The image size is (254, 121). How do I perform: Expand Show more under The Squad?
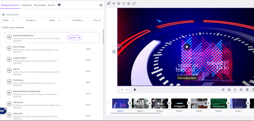(17, 107)
